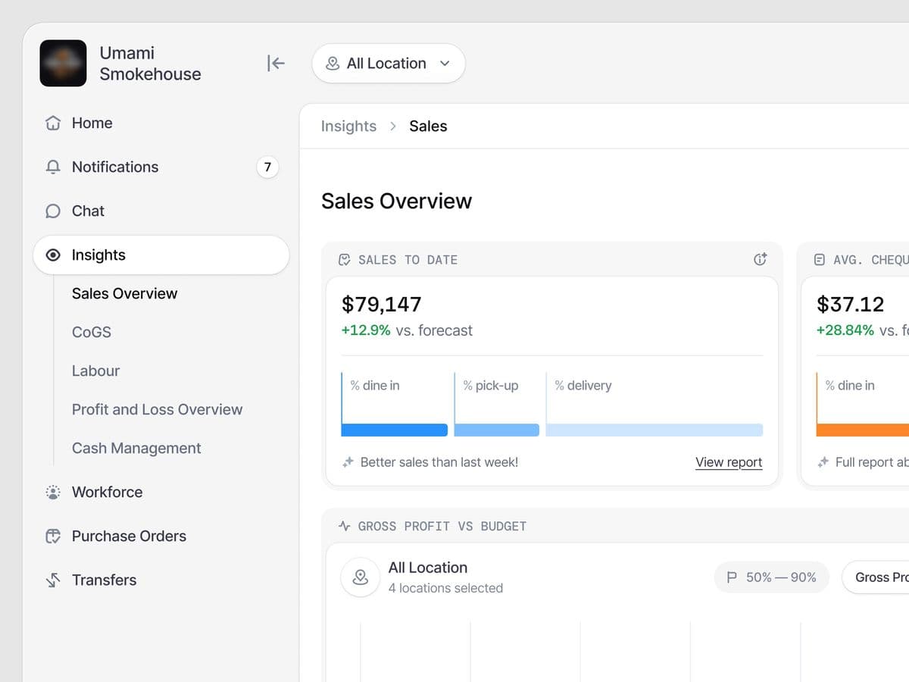
Task: Click the AI info icon on Sales to Date
Action: (x=761, y=259)
